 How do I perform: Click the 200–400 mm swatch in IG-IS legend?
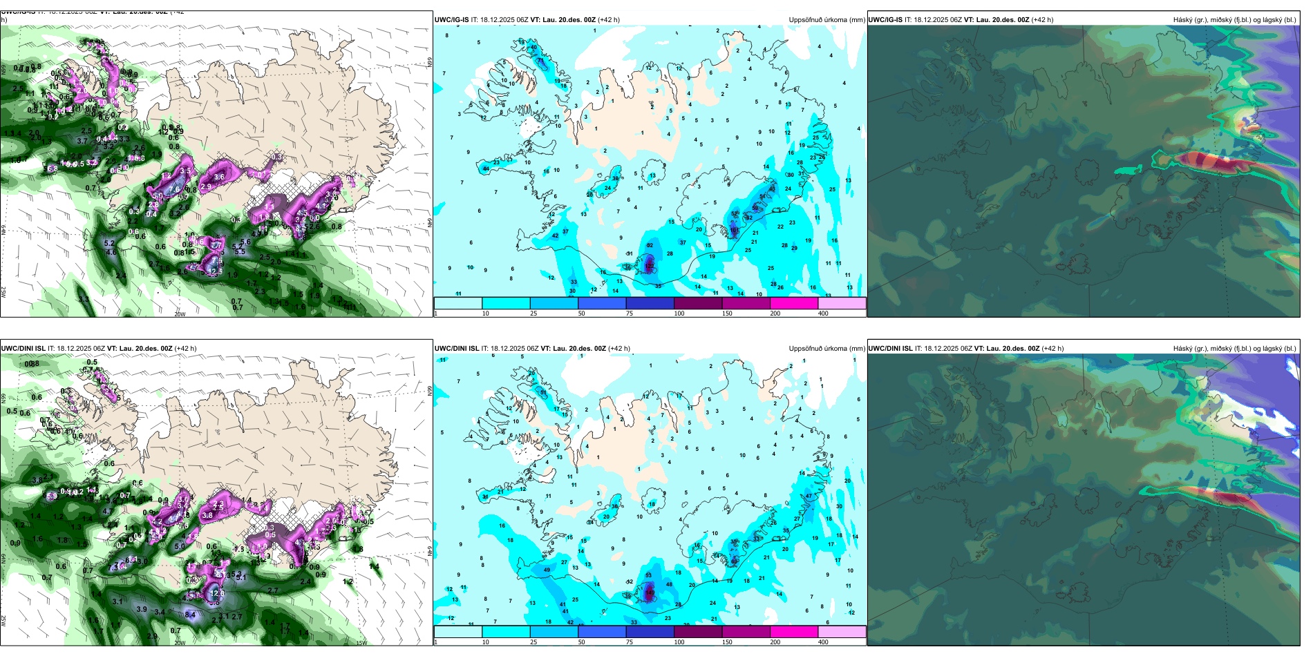(x=794, y=303)
